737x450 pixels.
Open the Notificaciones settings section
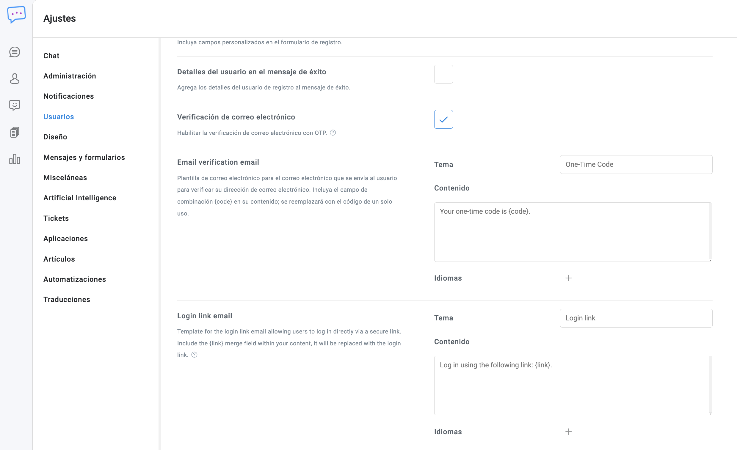68,96
